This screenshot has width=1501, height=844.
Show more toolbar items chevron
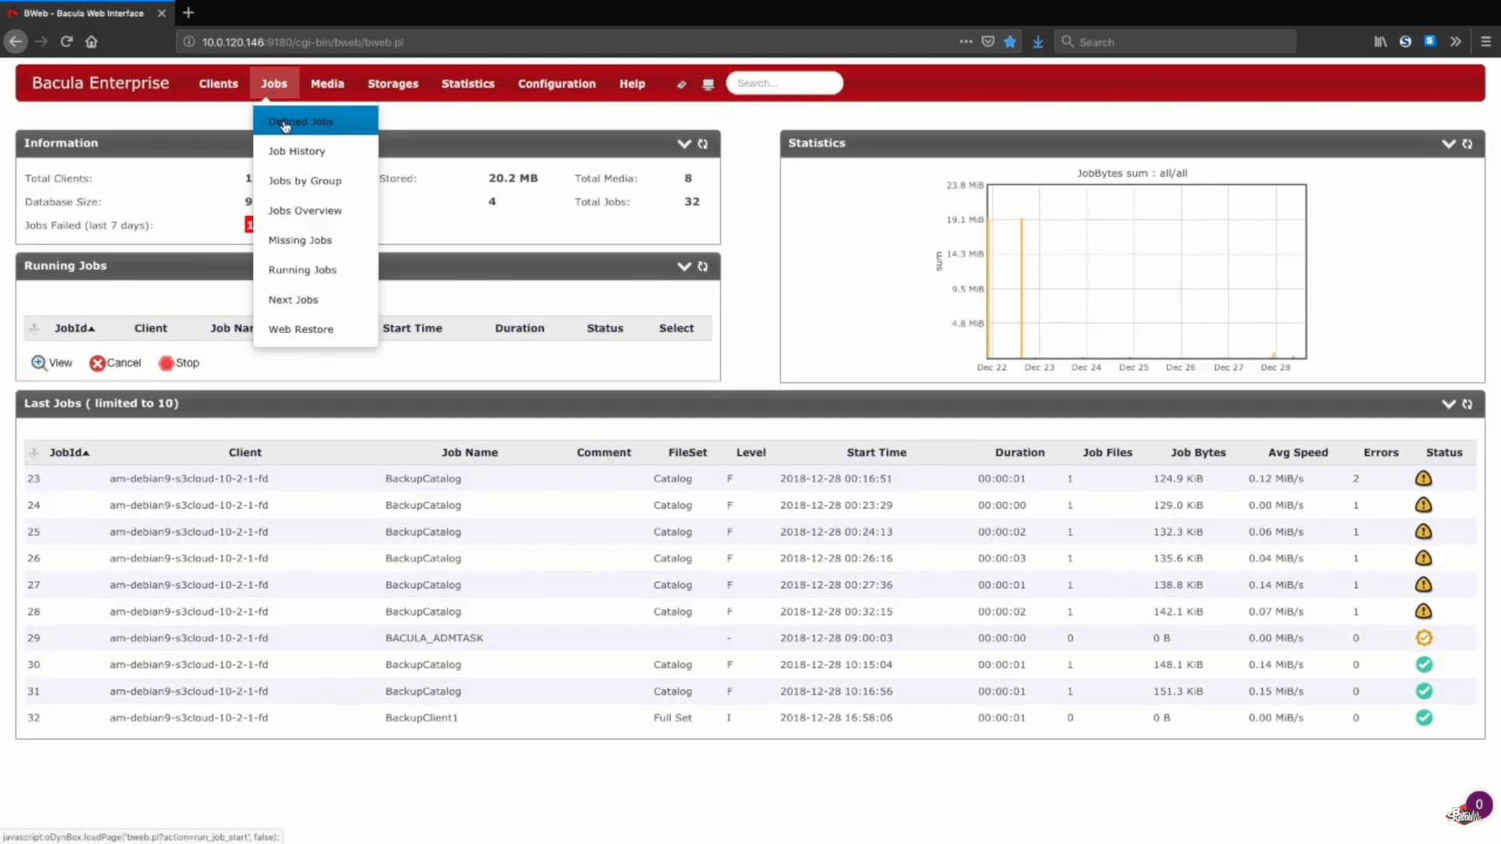pos(1456,41)
